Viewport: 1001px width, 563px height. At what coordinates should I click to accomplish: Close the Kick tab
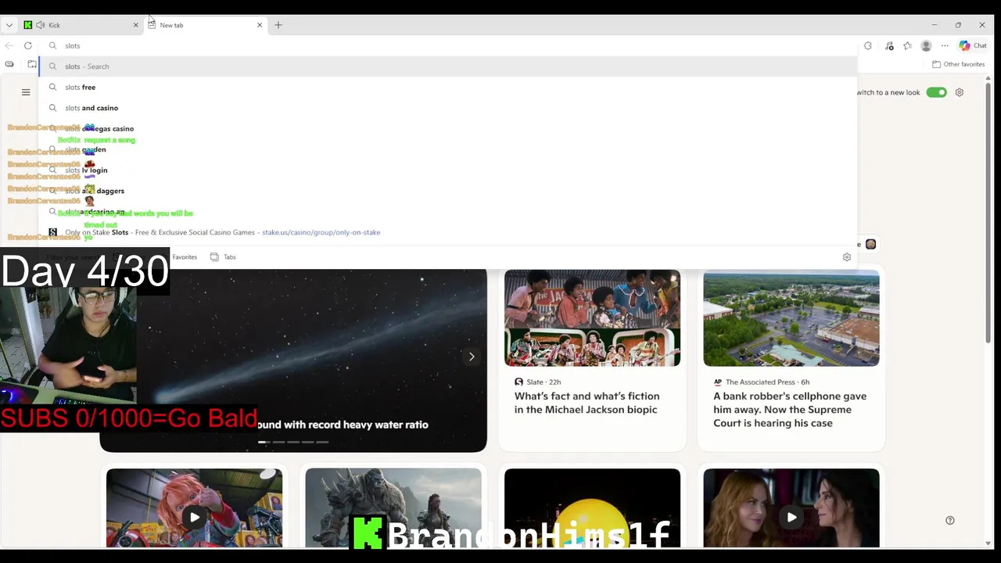135,25
